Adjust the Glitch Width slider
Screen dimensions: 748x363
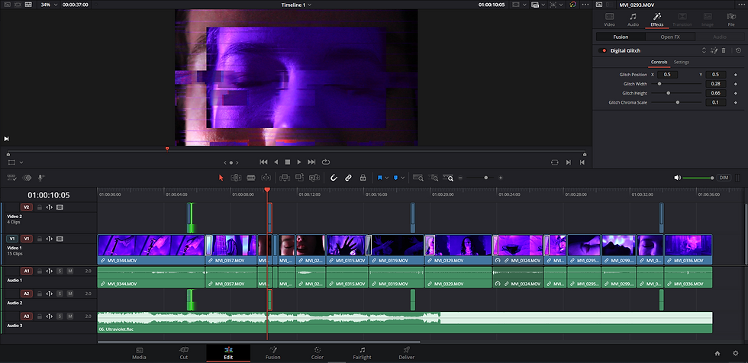[x=660, y=83]
